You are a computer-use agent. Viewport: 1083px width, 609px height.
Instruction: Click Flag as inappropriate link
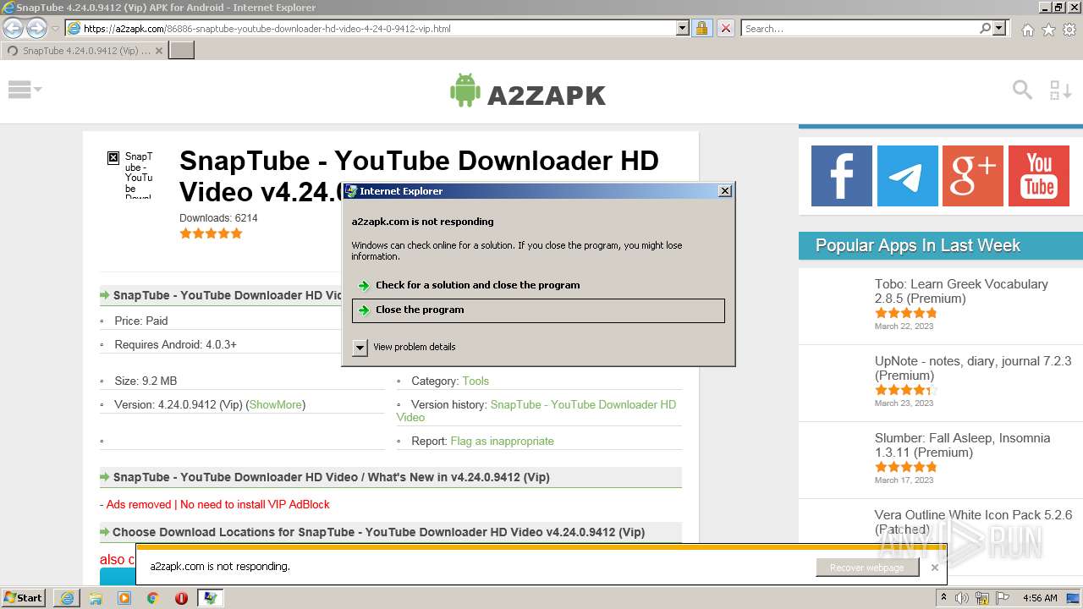(503, 441)
